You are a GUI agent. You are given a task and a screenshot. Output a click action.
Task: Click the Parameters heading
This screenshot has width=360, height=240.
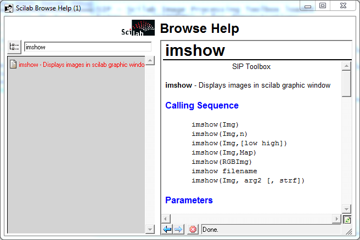(x=189, y=201)
